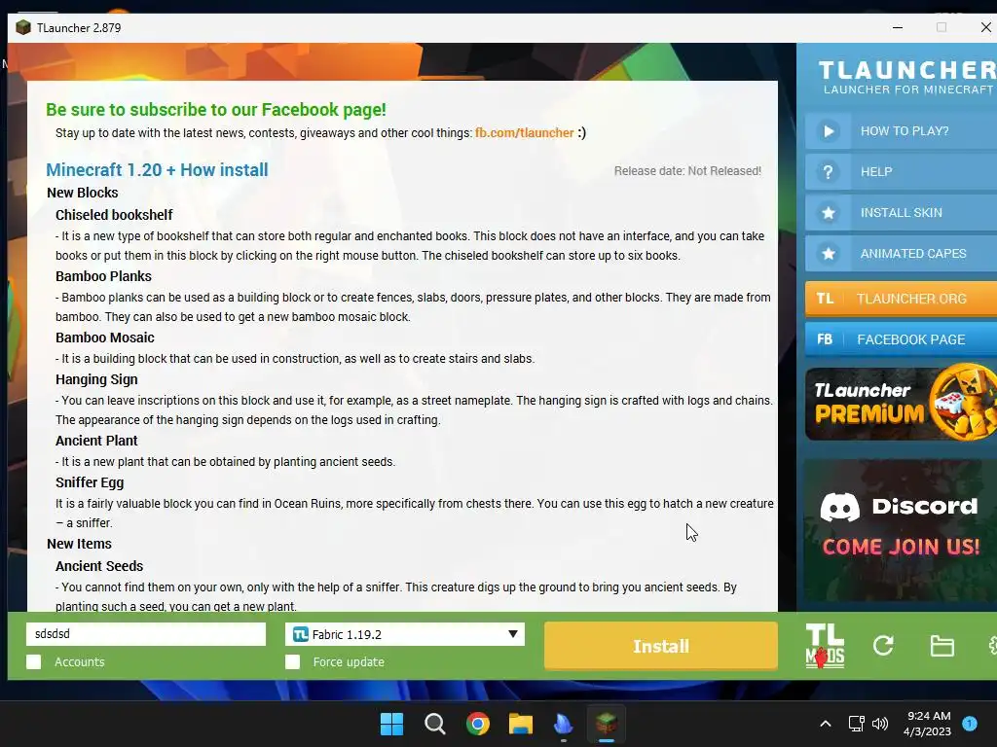Screen dimensions: 997x747
Task: Click the 'New Blocks' section heading
Action: click(83, 193)
